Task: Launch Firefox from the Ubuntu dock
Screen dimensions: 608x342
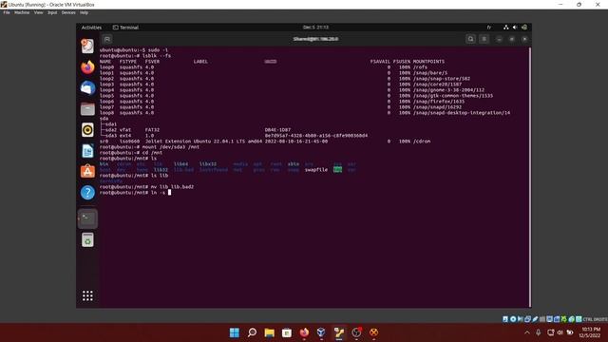Action: 87,67
